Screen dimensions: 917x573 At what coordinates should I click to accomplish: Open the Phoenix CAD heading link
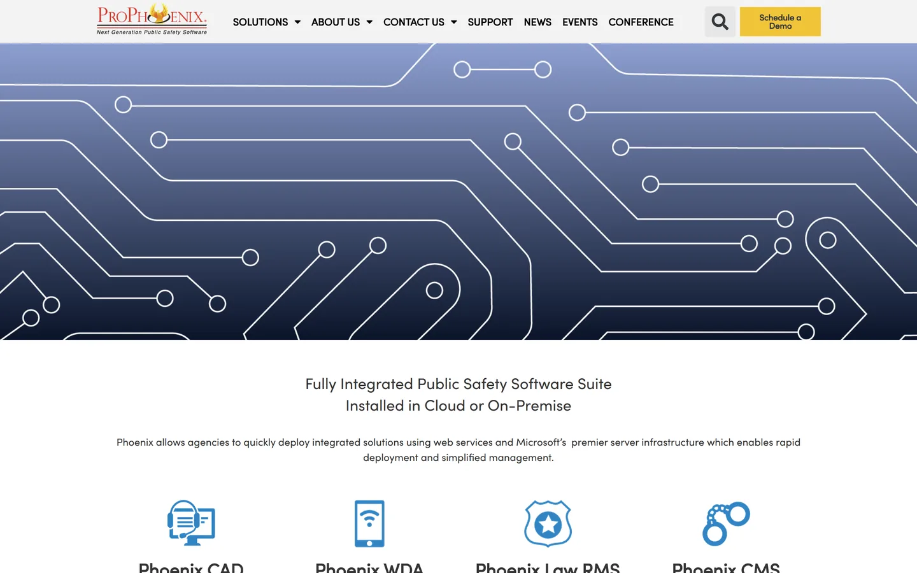click(x=191, y=567)
